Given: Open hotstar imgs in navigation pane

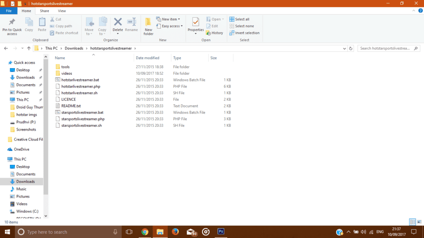Looking at the screenshot, I should click(26, 115).
